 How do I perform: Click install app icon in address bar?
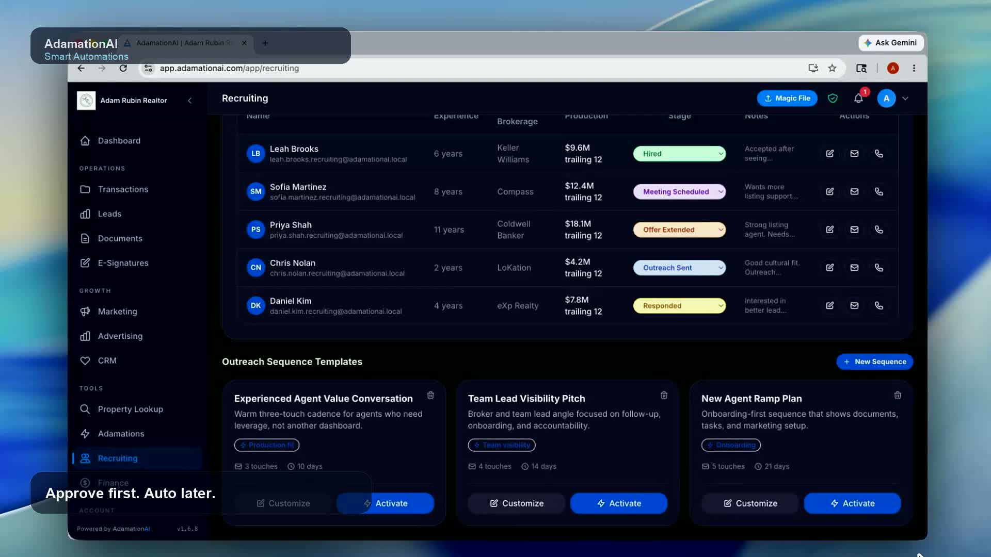tap(813, 68)
